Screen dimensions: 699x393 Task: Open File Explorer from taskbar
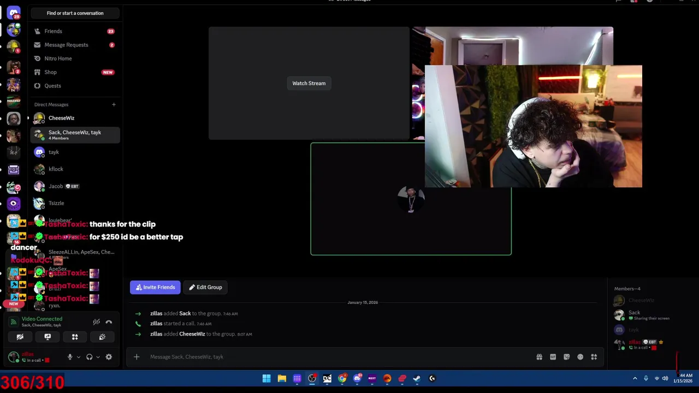coord(282,378)
